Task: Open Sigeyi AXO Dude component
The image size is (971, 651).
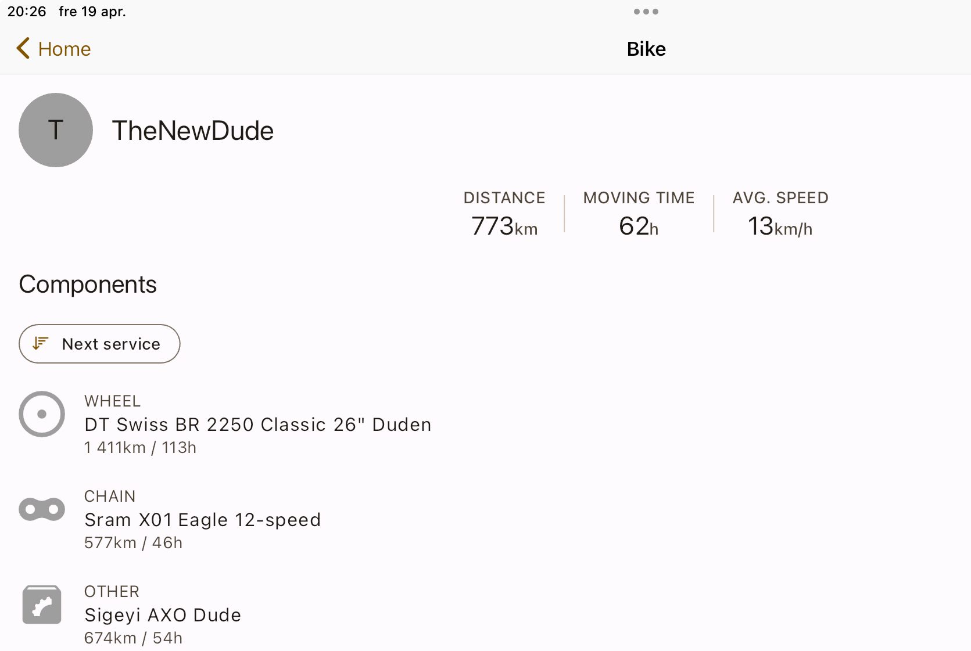Action: pyautogui.click(x=163, y=615)
